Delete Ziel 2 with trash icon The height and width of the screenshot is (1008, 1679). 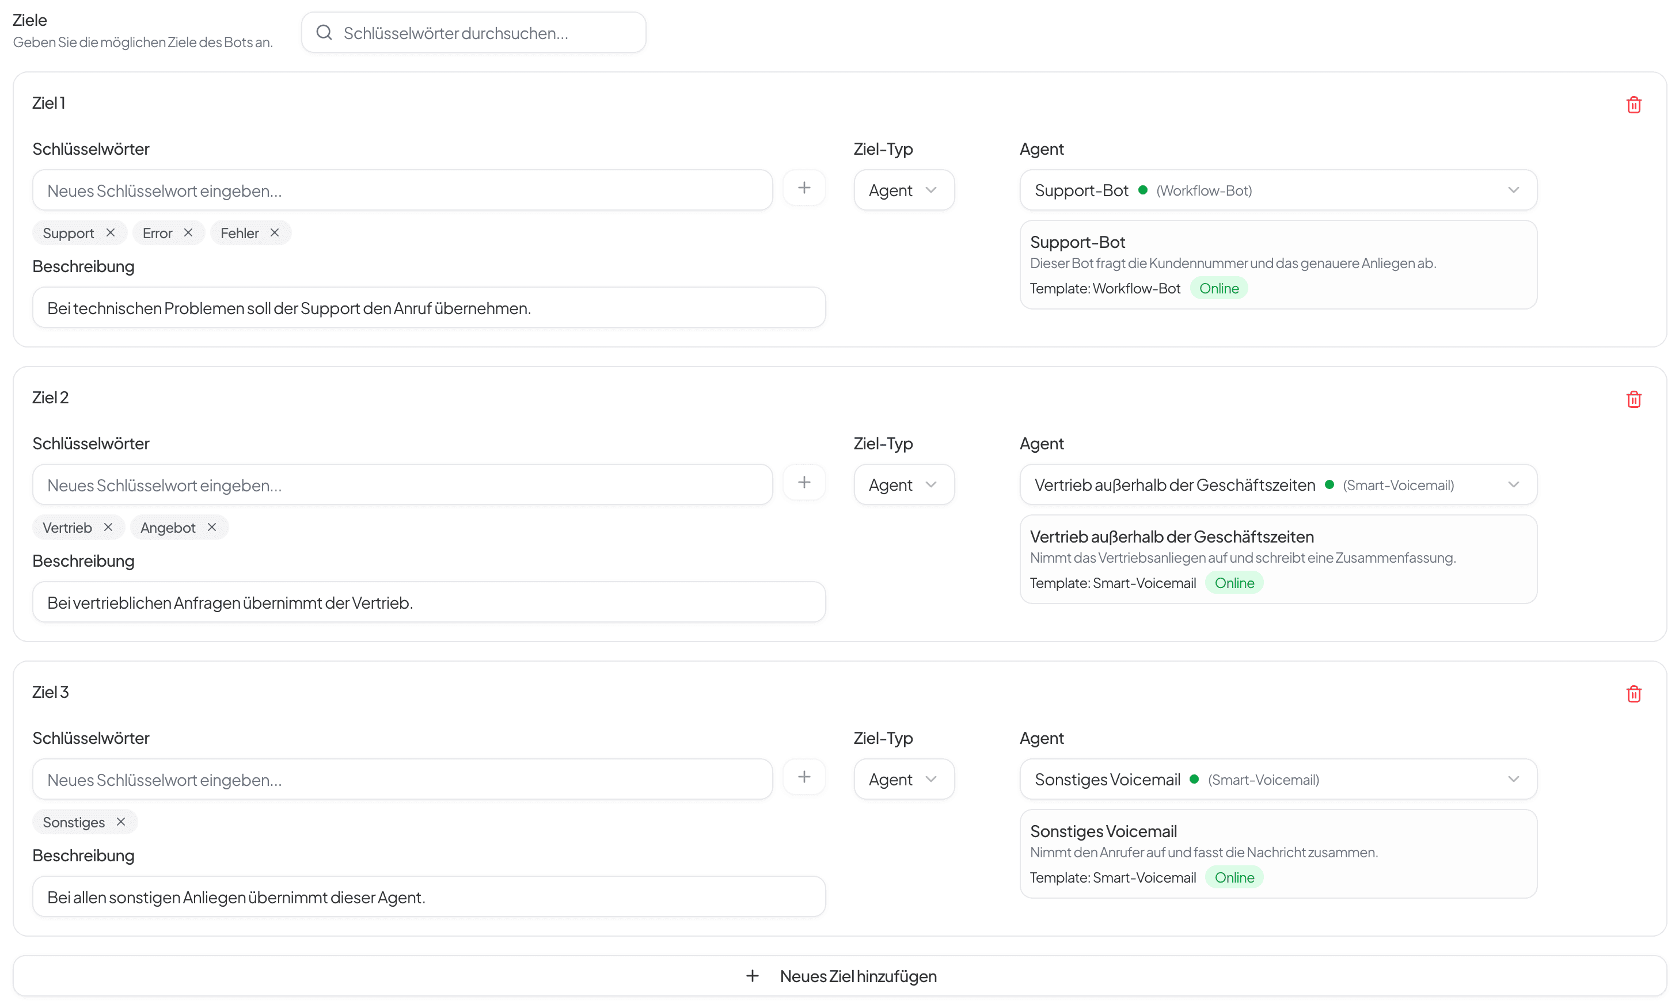pos(1633,399)
